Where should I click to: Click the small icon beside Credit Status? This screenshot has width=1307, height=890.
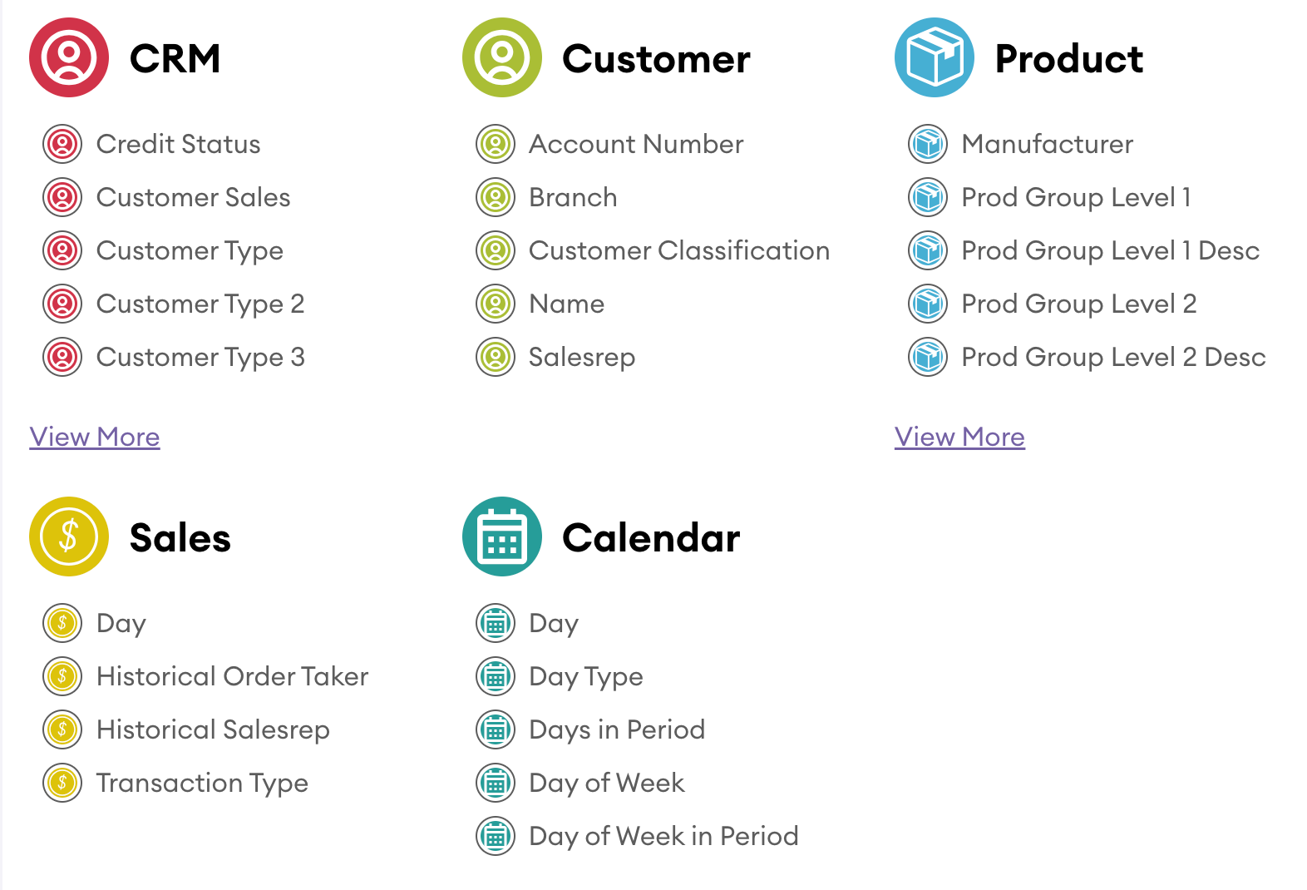[x=62, y=144]
